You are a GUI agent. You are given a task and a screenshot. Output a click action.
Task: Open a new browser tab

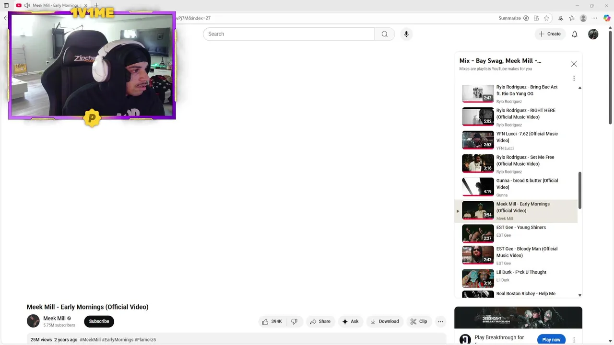pyautogui.click(x=96, y=5)
